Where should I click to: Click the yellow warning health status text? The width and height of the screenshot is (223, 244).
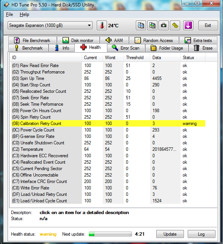(48, 234)
